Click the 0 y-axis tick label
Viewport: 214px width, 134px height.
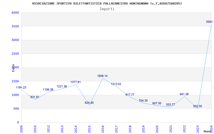point(18,122)
